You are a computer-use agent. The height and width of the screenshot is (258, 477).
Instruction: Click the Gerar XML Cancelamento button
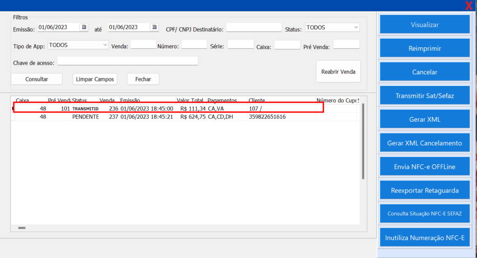(x=424, y=143)
